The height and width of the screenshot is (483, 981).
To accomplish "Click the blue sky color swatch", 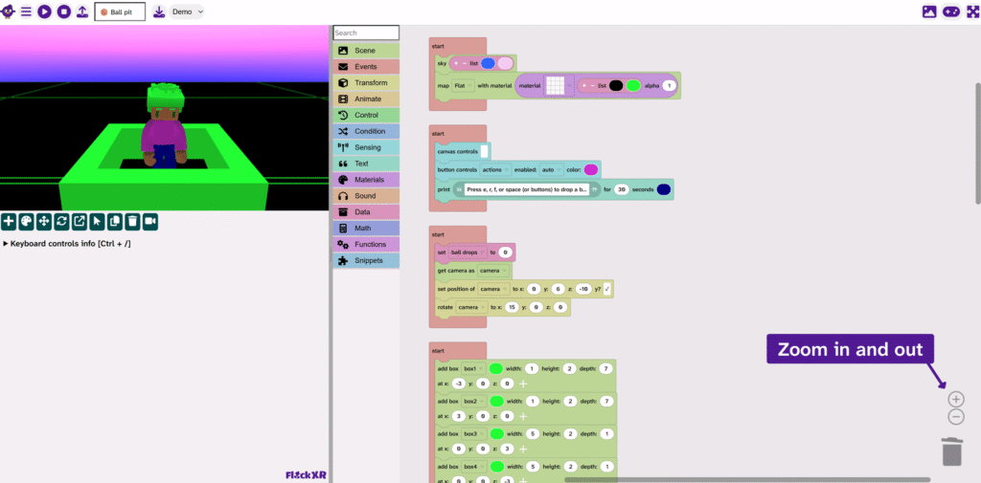I will click(x=488, y=63).
